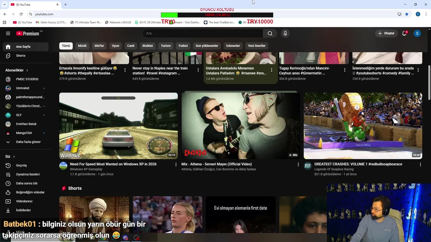The image size is (431, 242).
Task: Close the YouTube browser tab
Action: pos(57,4)
